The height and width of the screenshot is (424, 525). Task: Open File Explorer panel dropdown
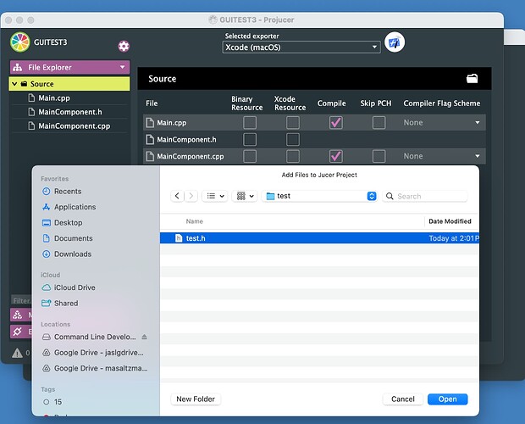69,67
